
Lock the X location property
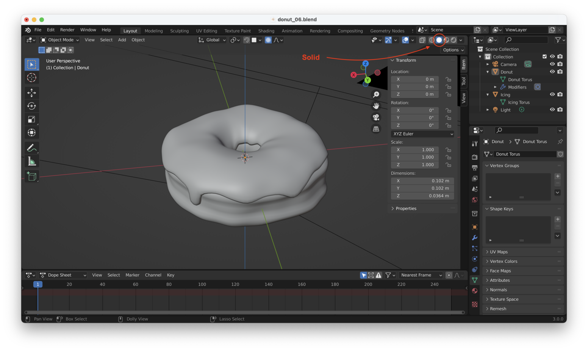448,79
